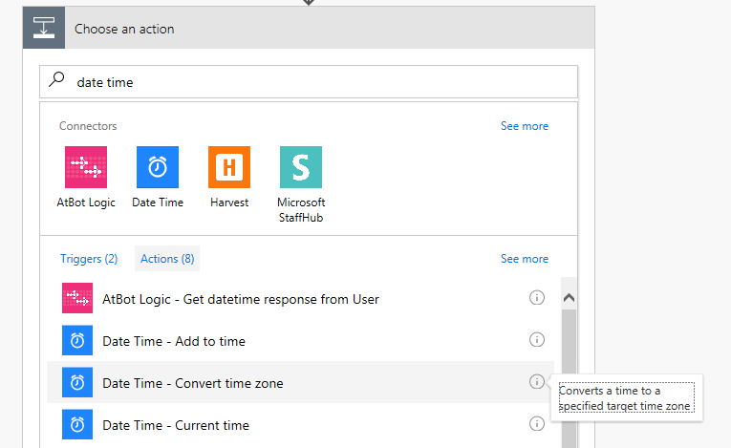Show info for AtBot Logic datetime response action
731x448 pixels.
pos(537,297)
